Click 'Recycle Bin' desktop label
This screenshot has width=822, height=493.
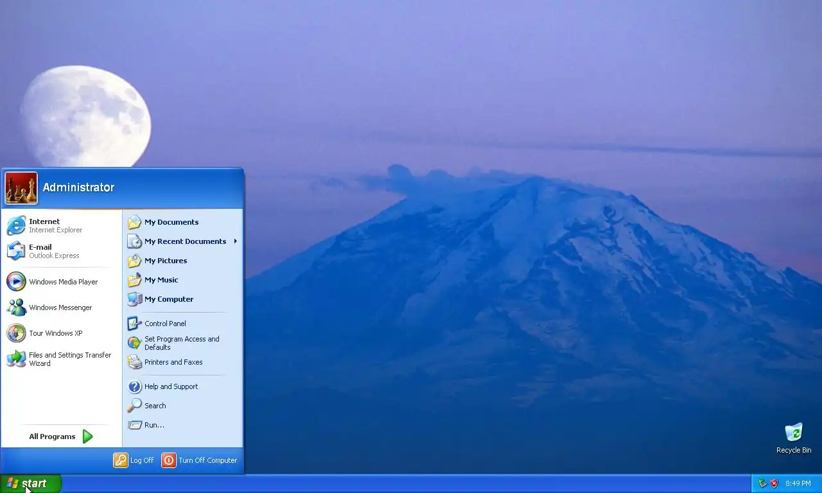pos(794,450)
